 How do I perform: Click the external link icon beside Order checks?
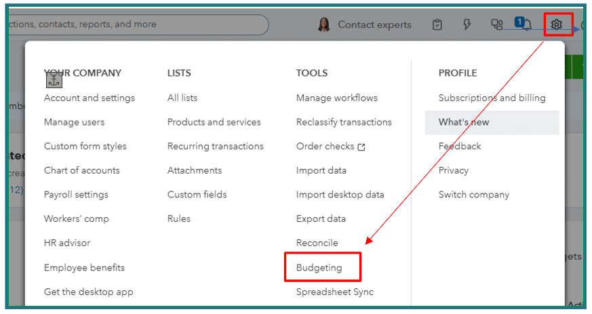361,146
